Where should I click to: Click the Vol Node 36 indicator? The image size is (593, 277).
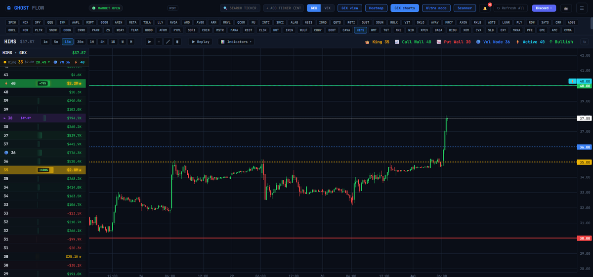[x=493, y=42]
